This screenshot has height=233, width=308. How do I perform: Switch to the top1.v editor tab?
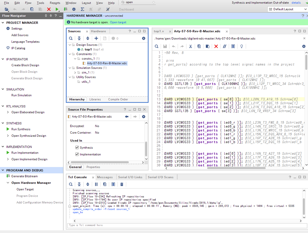click(x=159, y=31)
